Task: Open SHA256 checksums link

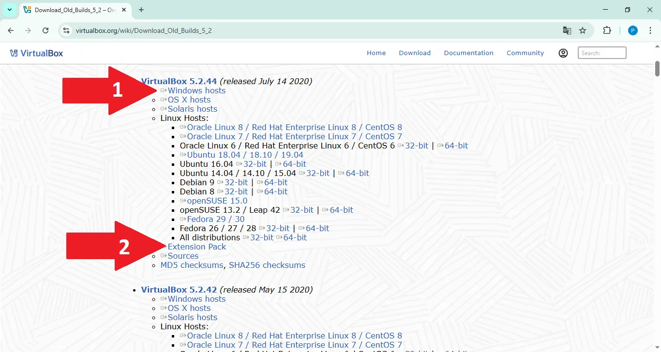Action: click(x=267, y=265)
